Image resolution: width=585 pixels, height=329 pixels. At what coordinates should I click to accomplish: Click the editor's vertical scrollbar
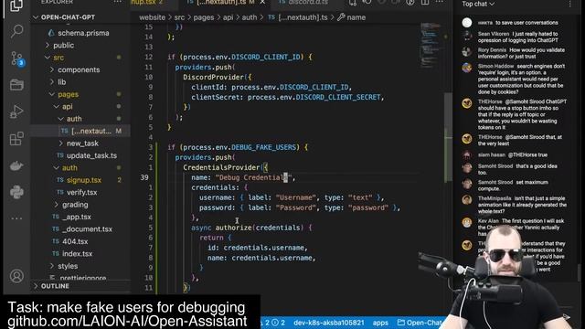[448, 137]
